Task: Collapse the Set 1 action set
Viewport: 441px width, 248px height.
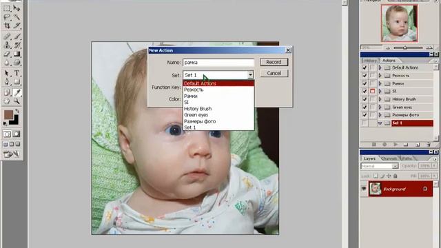Action: click(x=380, y=123)
